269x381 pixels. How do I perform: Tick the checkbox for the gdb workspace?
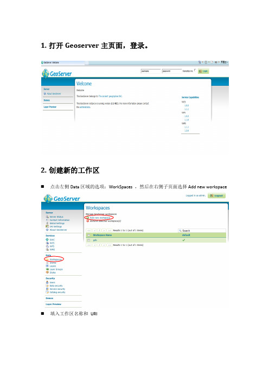coord(88,240)
